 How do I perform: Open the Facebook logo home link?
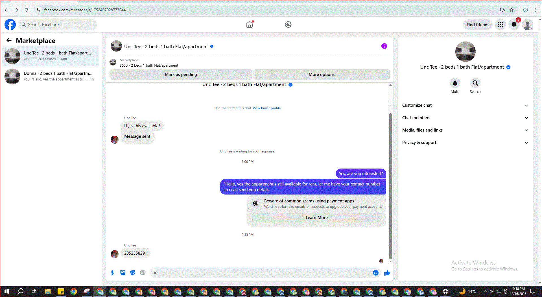pos(10,25)
